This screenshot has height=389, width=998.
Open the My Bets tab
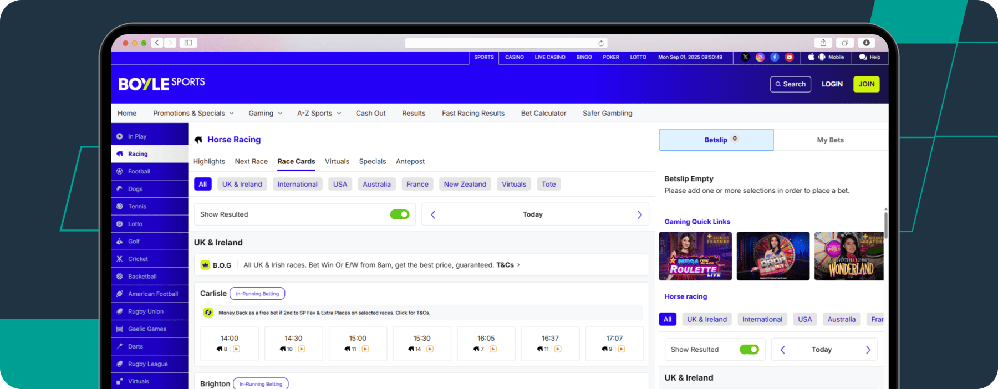pyautogui.click(x=830, y=140)
